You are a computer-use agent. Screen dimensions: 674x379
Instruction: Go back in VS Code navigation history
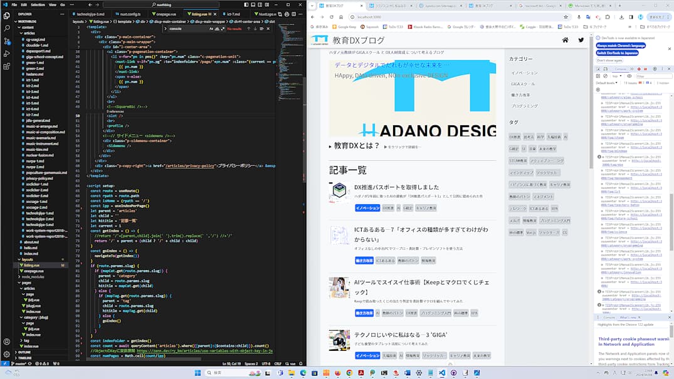(x=90, y=5)
